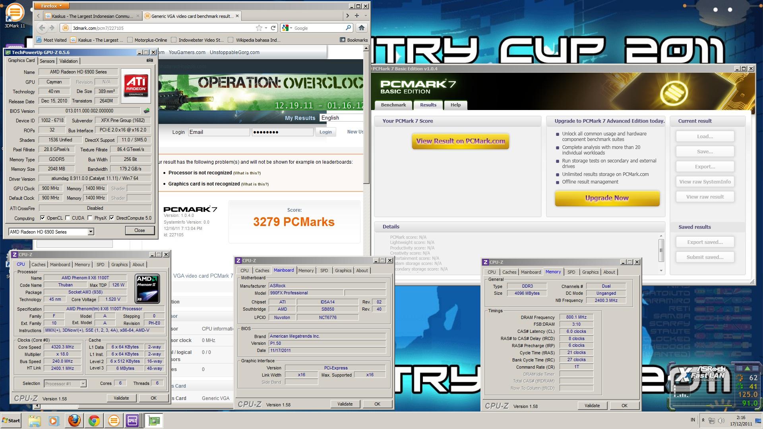Click the Firefox forward arrow button
Viewport: 763px width, 429px height.
coord(52,28)
